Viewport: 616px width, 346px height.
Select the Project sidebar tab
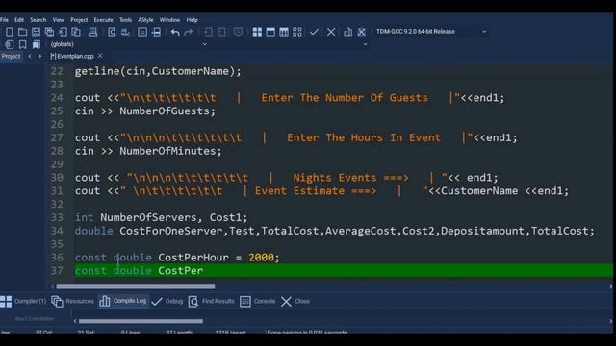click(x=11, y=56)
